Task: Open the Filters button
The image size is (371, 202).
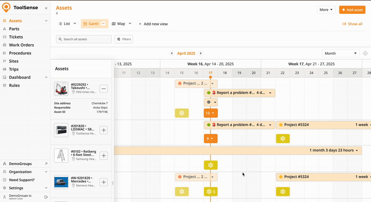Action: click(x=124, y=39)
